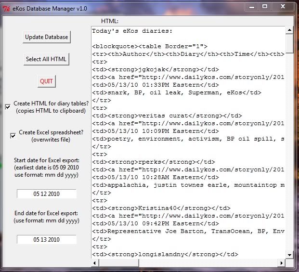Screen dimensions: 299x272
Task: Click the Tk feather icon in the title bar
Action: 6,9
